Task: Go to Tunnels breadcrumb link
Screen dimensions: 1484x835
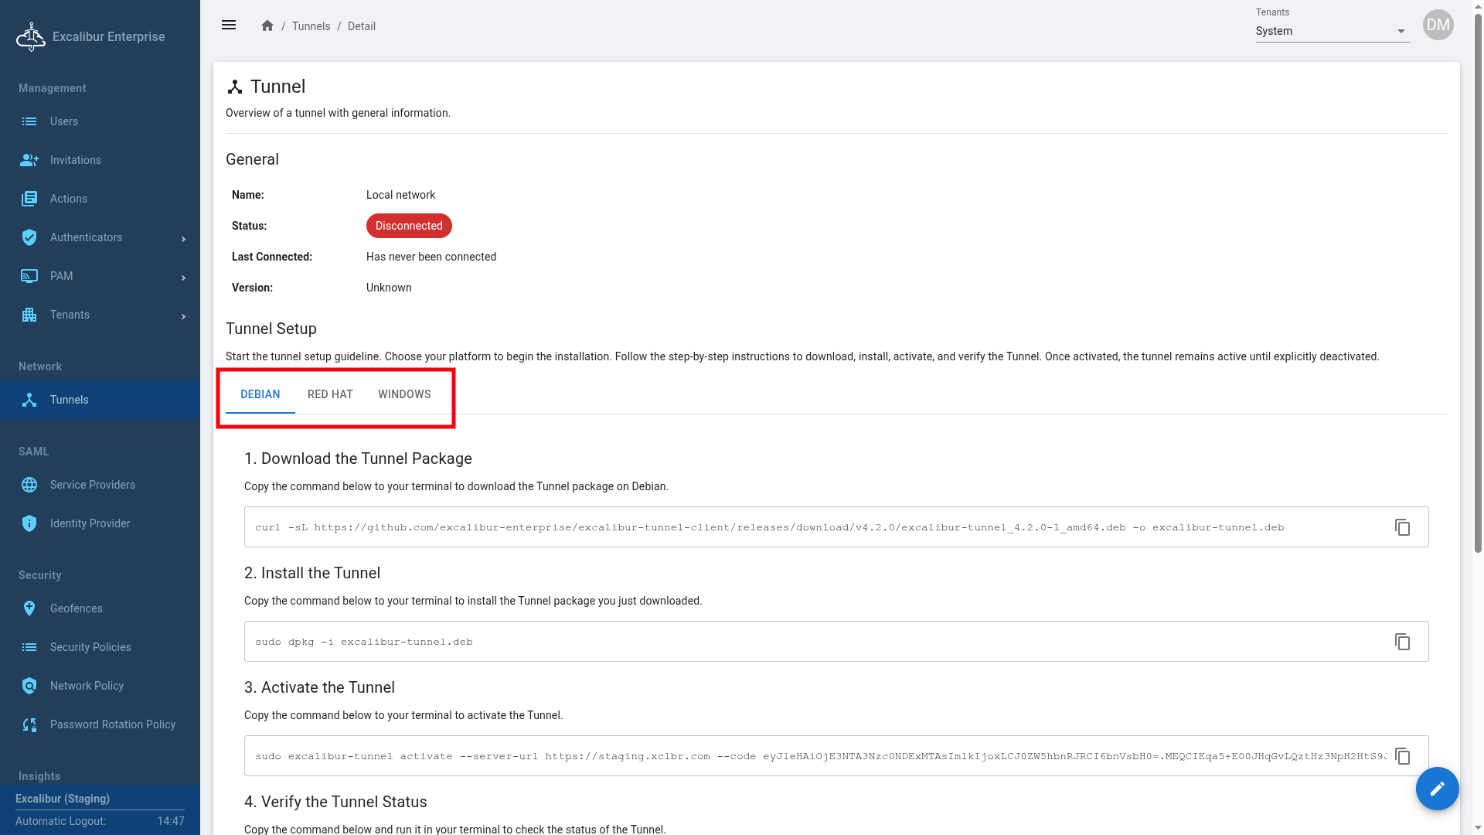Action: (311, 26)
